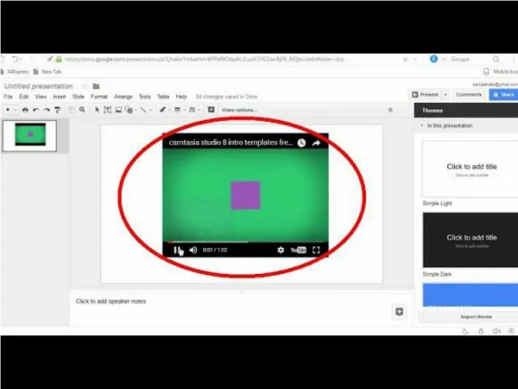
Task: Click the browser address bar URL
Action: [205, 59]
